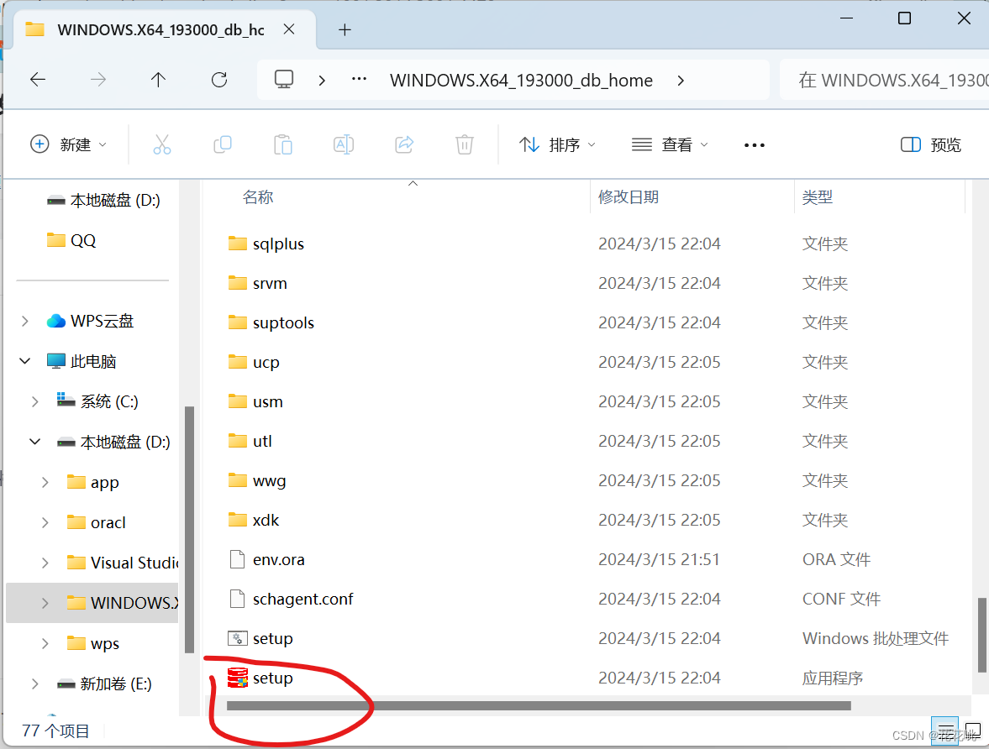Click the navigation pane vertical scrollbar

pos(188,530)
